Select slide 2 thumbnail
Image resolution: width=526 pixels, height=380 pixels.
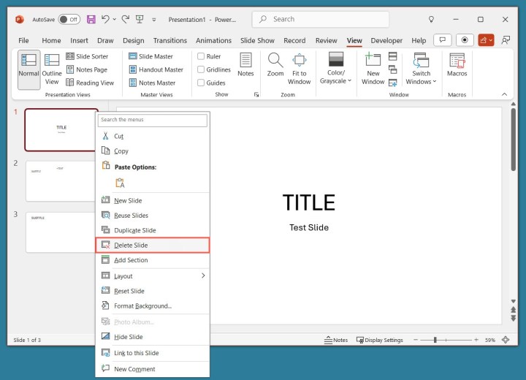coord(61,181)
